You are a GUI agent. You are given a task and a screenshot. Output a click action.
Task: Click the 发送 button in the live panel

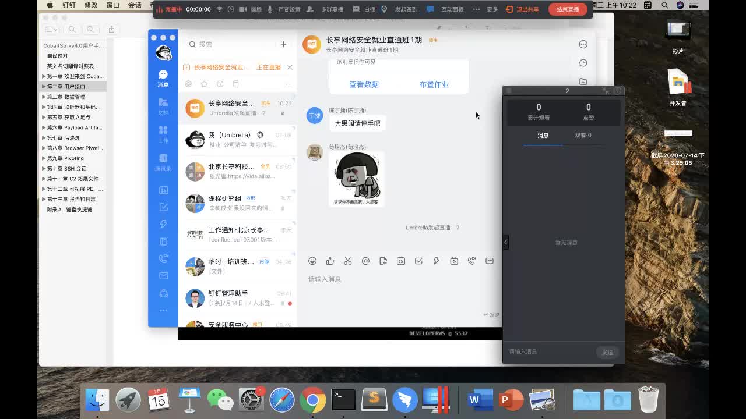pyautogui.click(x=607, y=352)
